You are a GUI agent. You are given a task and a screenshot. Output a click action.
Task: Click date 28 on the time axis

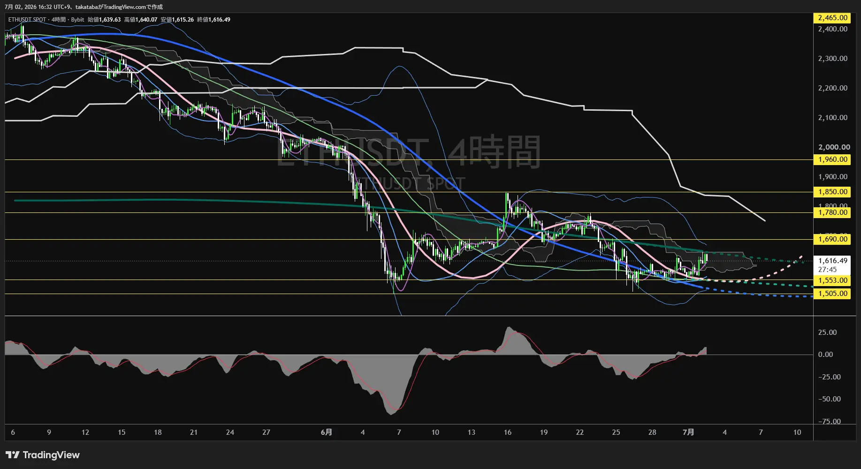tap(652, 432)
